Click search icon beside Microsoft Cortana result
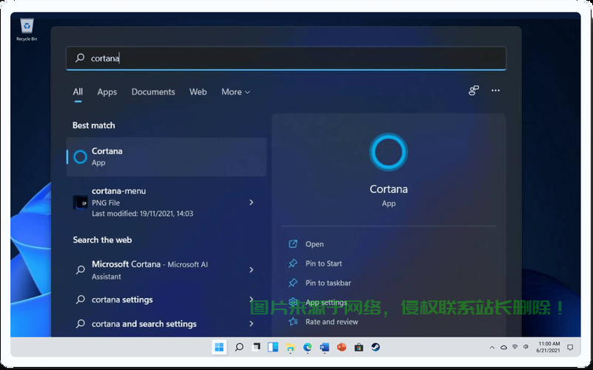593x370 pixels. (x=80, y=270)
